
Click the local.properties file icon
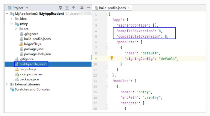[x=17, y=74]
